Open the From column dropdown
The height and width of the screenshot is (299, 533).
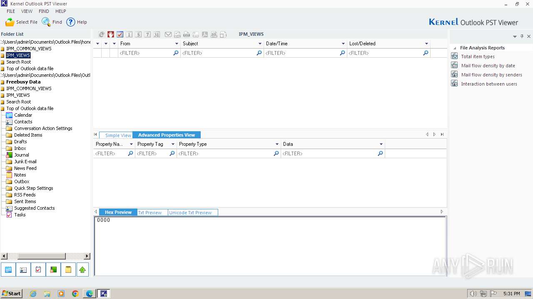click(x=177, y=44)
